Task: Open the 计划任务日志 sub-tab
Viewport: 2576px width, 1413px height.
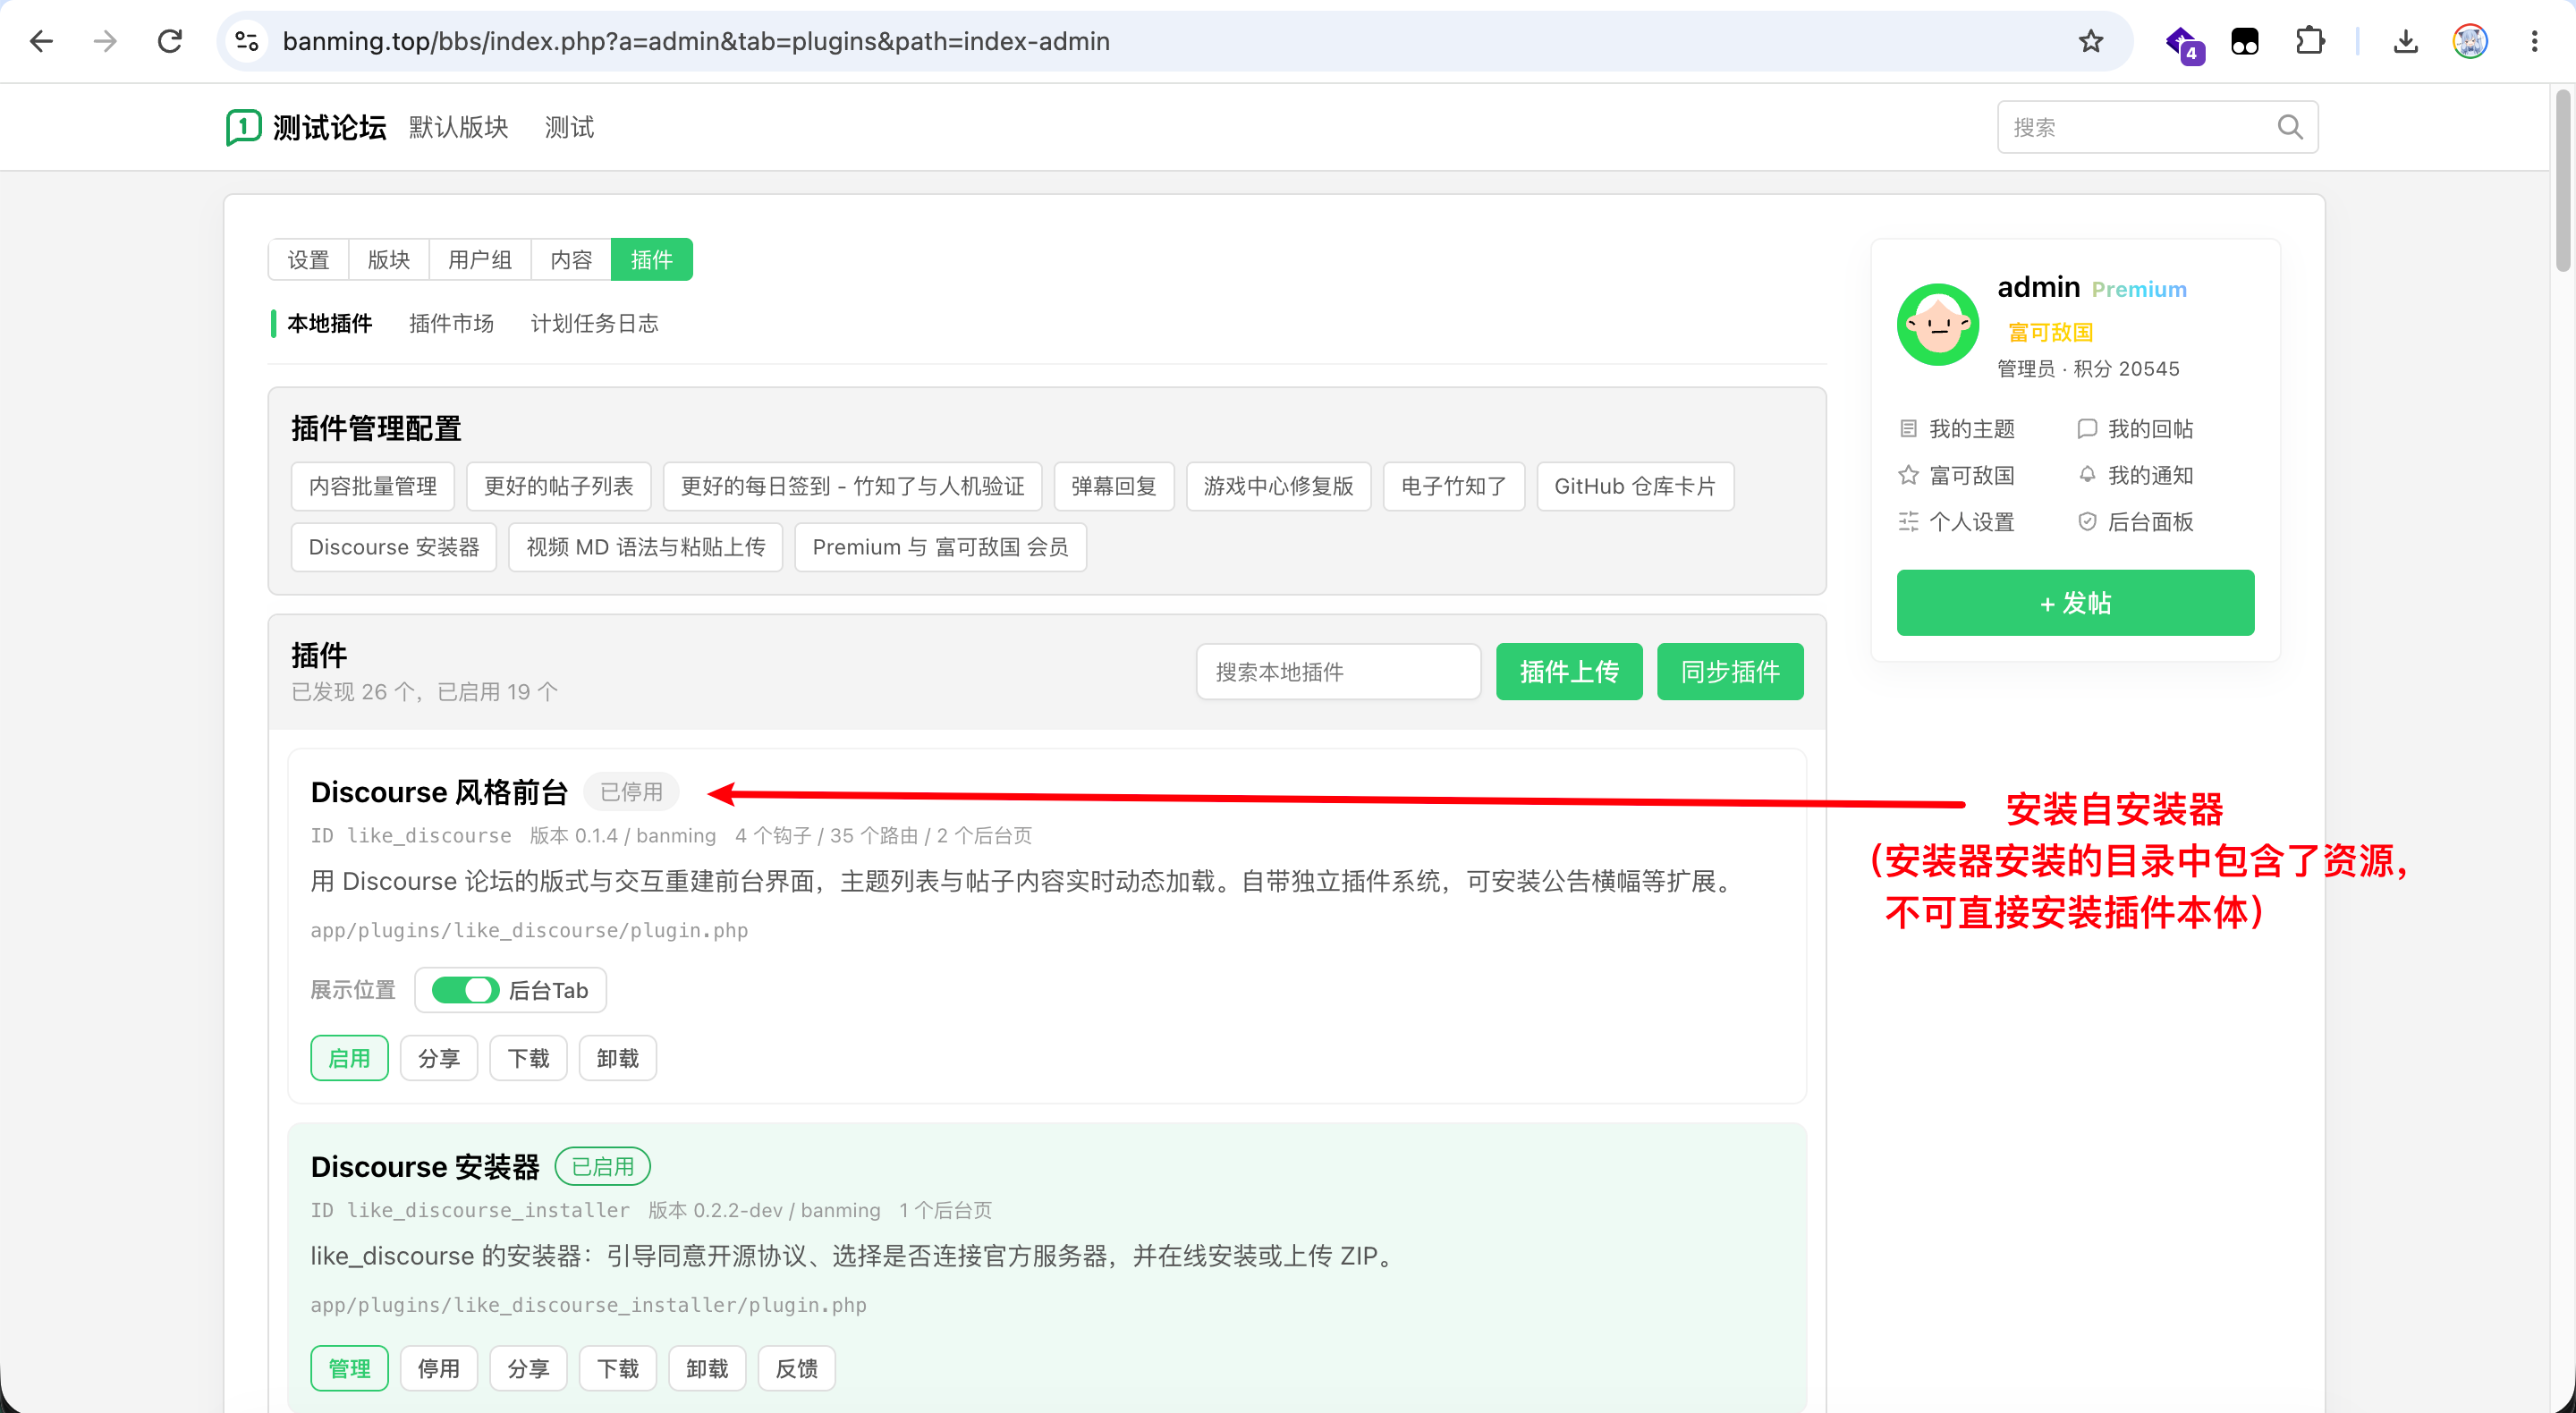Action: pyautogui.click(x=594, y=323)
